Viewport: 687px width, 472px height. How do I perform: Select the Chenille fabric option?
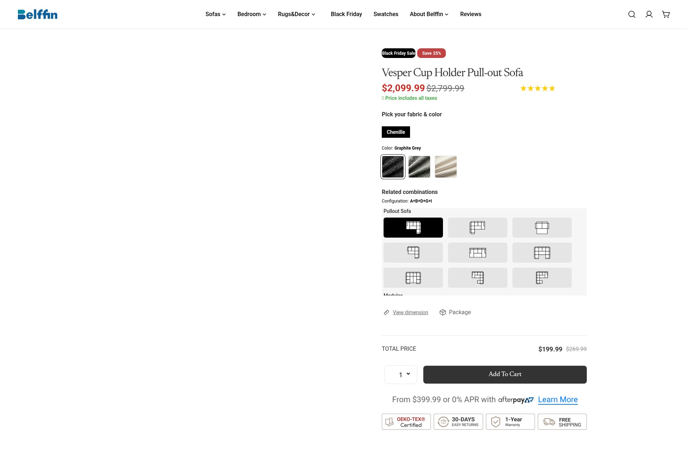[396, 132]
